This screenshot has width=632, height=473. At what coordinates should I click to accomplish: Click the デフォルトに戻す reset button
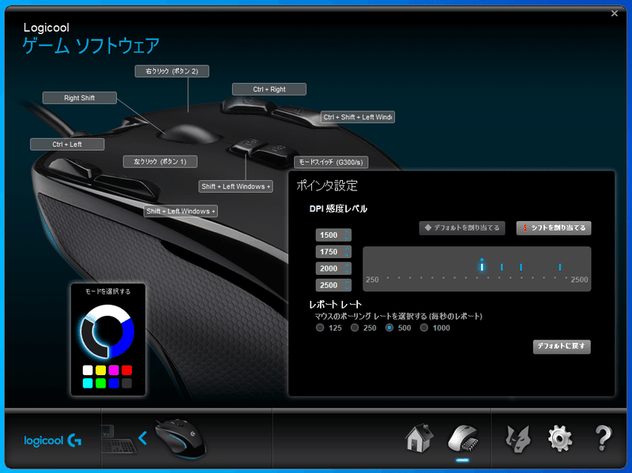[x=562, y=346]
